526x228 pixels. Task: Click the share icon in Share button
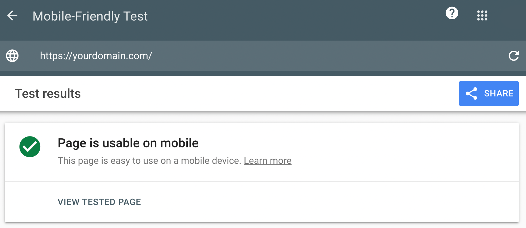coord(472,93)
